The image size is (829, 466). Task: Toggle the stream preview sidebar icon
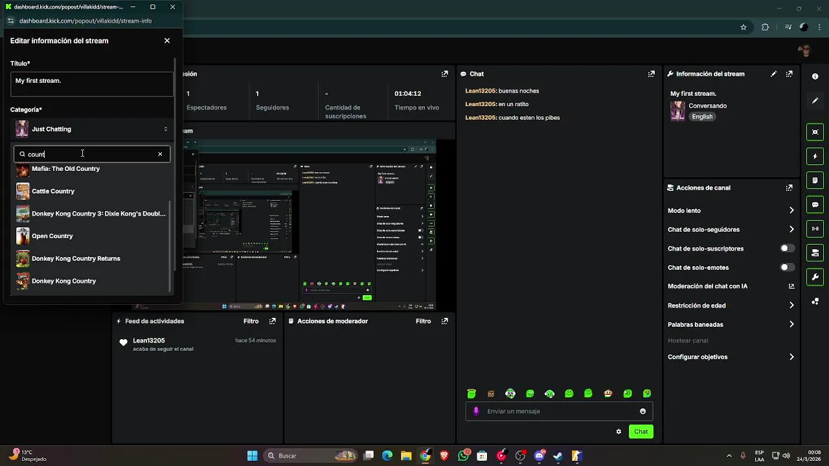click(x=815, y=132)
